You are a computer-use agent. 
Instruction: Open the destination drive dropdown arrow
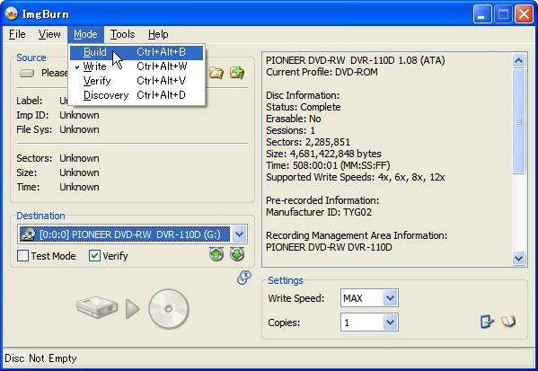pyautogui.click(x=240, y=234)
